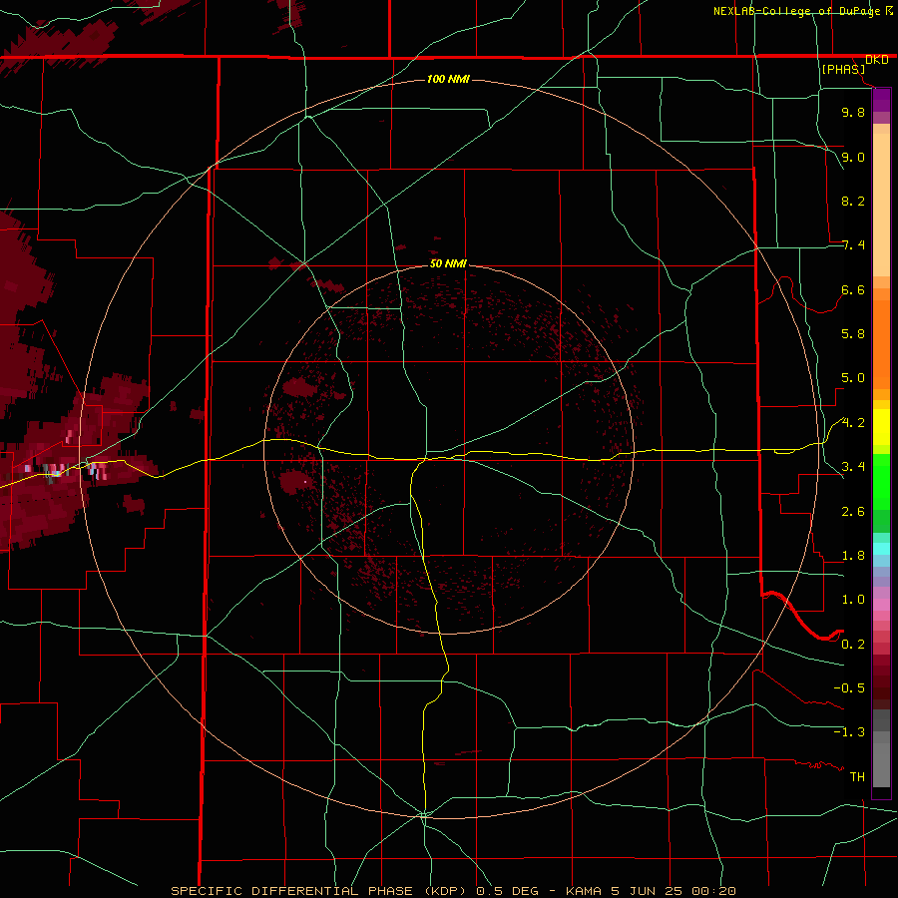Click the 5.0 scale value
This screenshot has height=898, width=898.
click(853, 378)
